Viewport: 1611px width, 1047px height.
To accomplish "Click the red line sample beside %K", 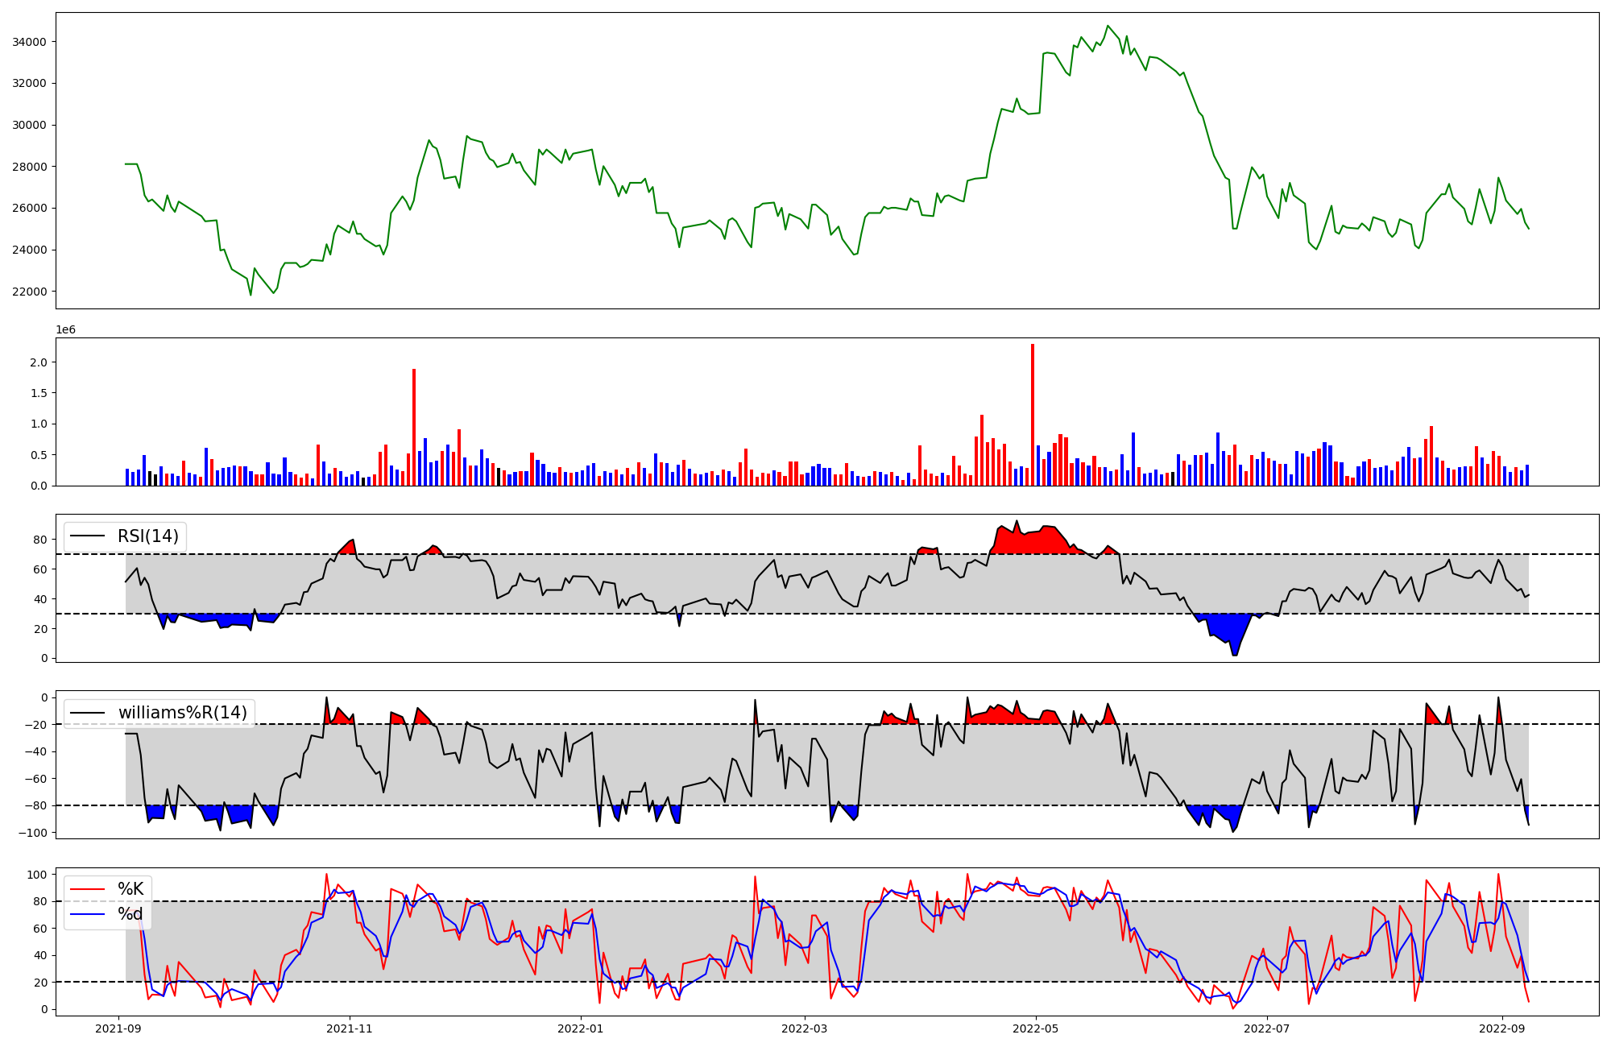I will tap(88, 889).
